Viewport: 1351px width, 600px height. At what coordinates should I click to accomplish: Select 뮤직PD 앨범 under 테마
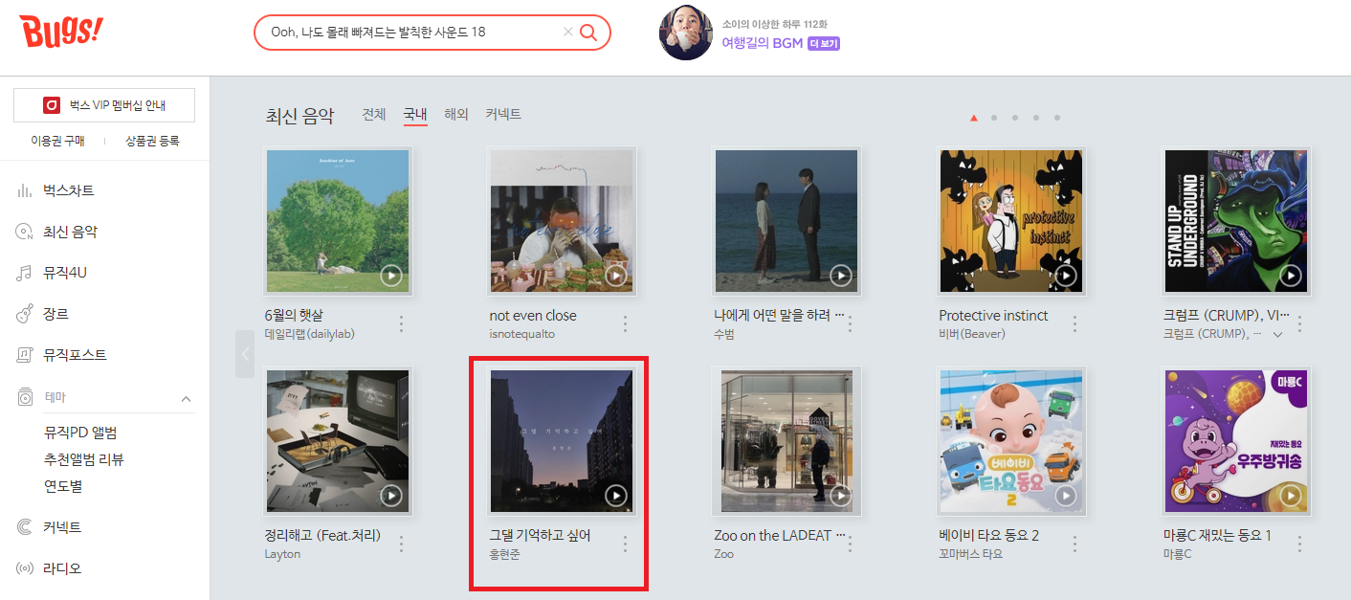tap(80, 433)
